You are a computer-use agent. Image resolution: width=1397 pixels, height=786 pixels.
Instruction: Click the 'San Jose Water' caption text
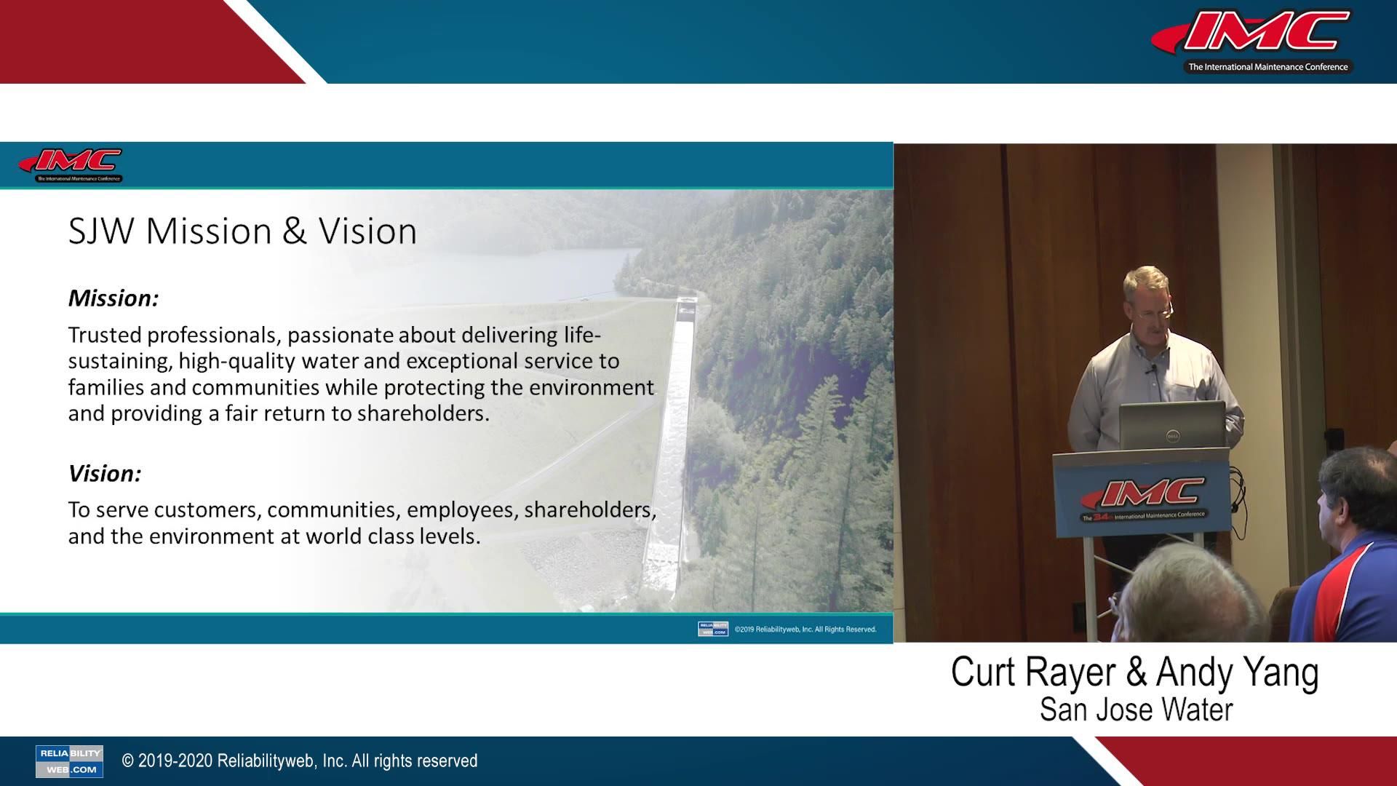(1136, 710)
